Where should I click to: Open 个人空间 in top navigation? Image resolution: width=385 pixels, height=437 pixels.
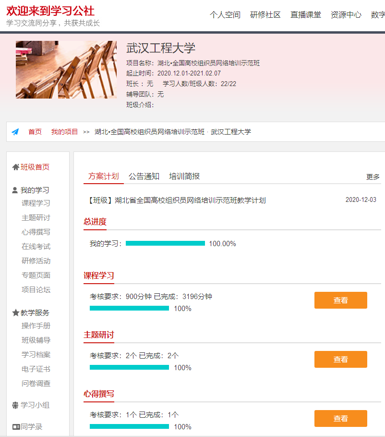[225, 15]
